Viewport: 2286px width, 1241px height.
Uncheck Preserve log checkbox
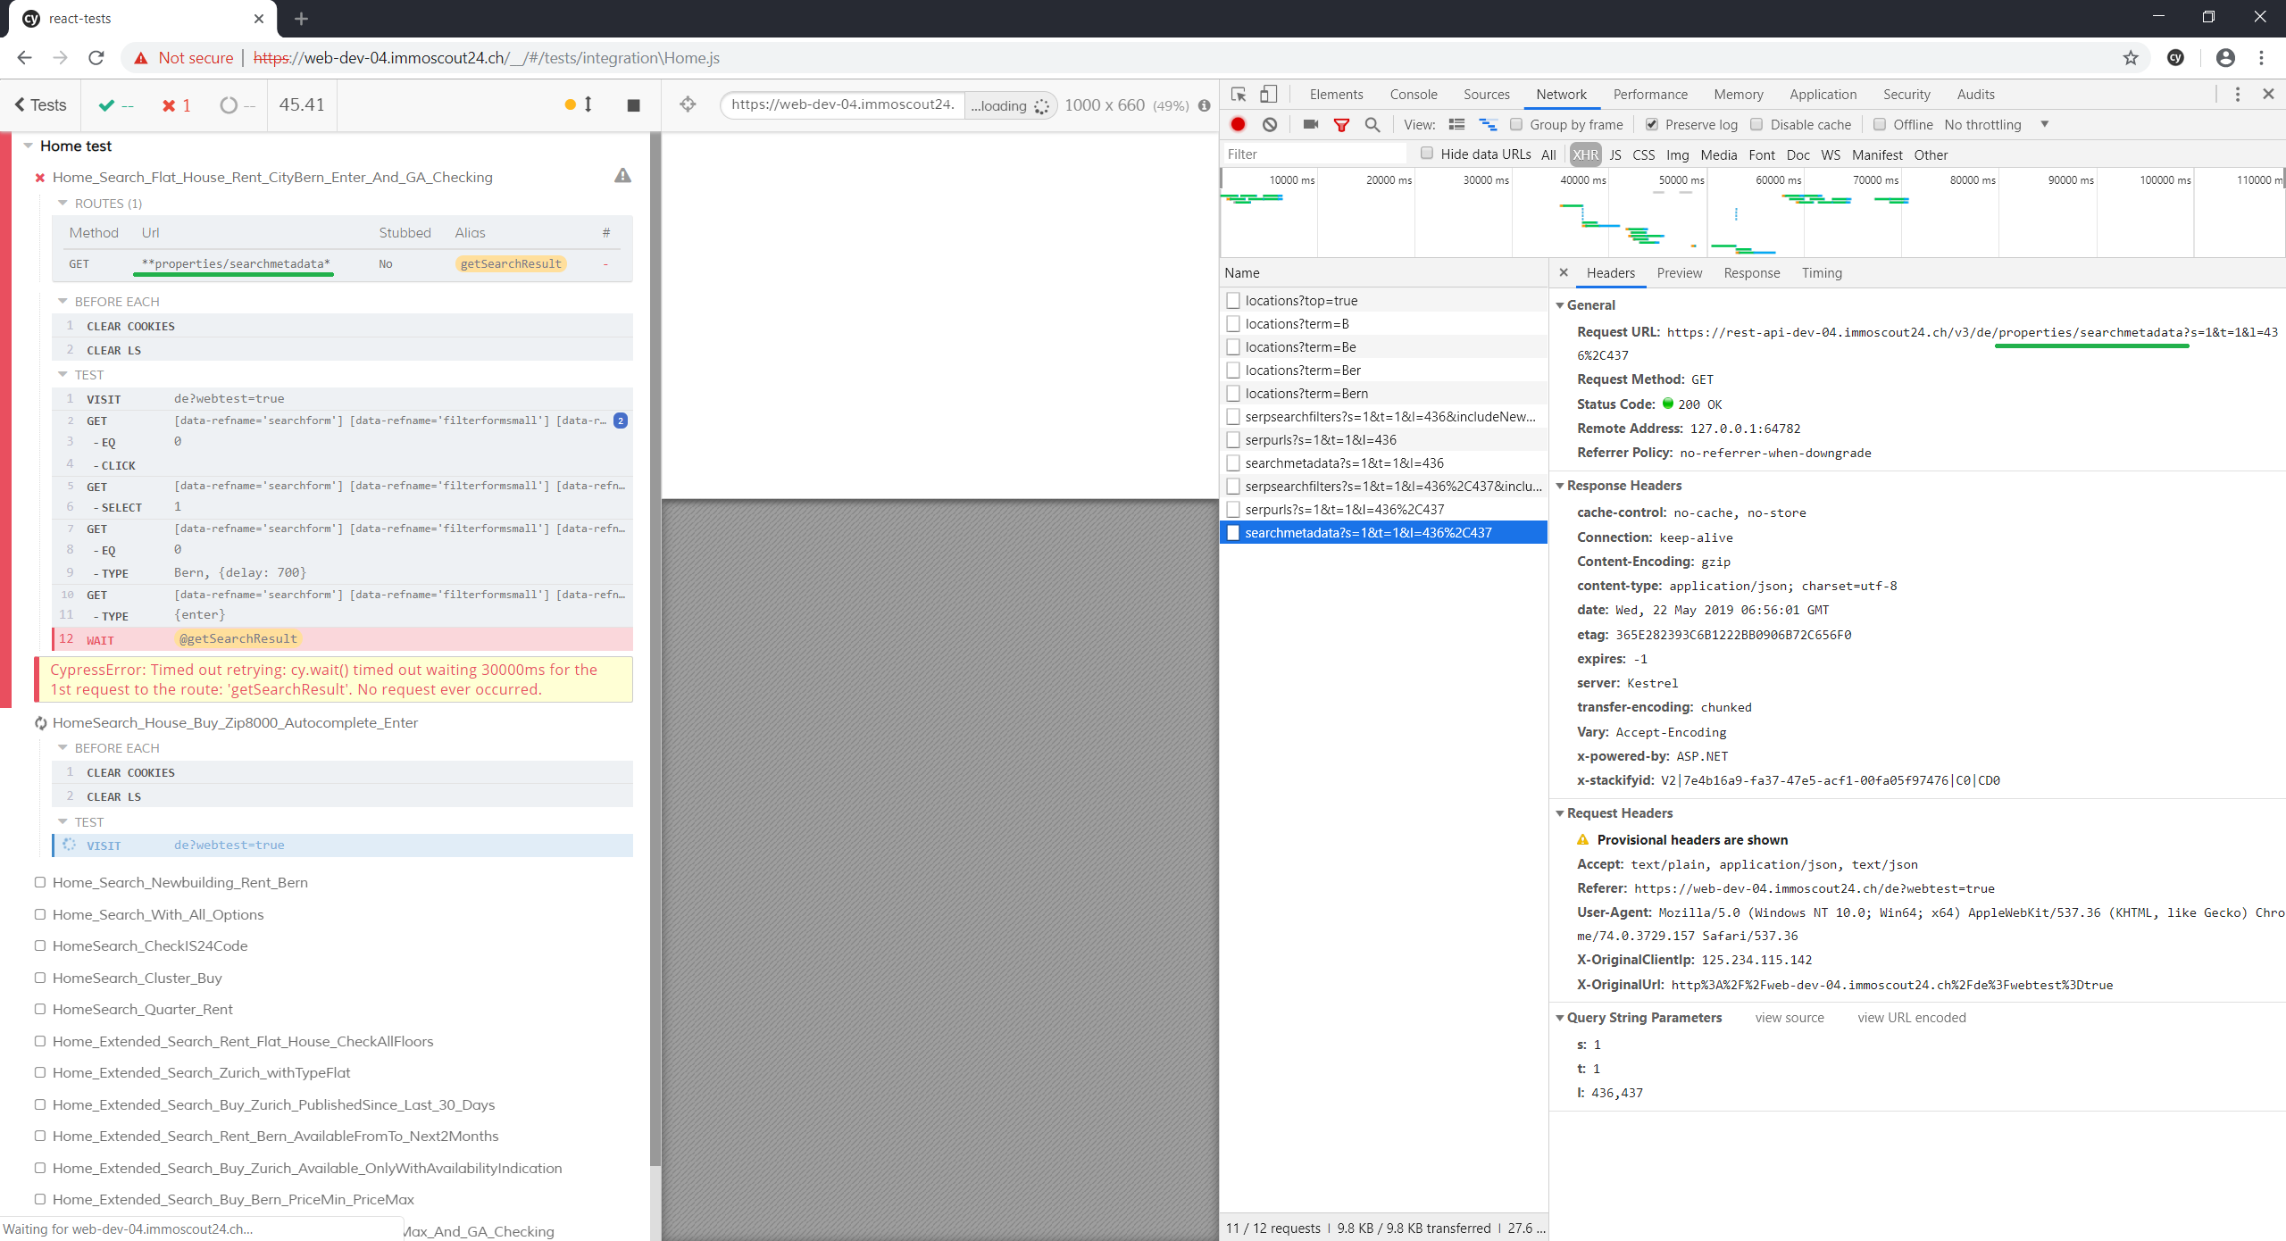pyautogui.click(x=1651, y=124)
